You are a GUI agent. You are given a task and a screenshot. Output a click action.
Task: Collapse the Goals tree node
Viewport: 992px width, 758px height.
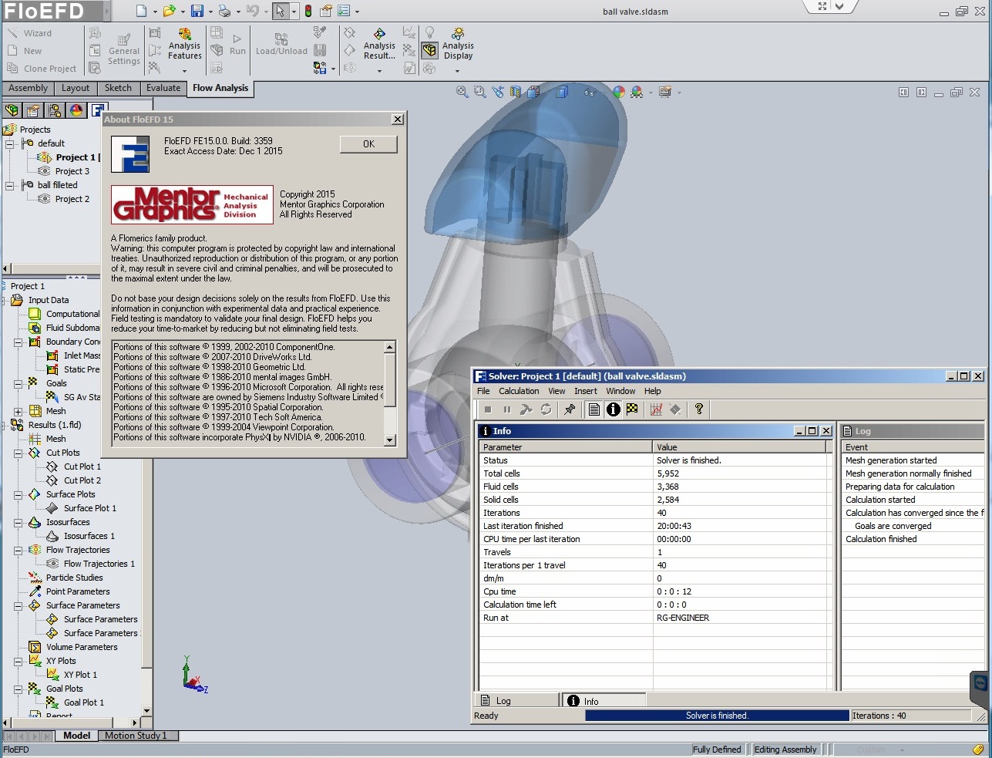18,383
